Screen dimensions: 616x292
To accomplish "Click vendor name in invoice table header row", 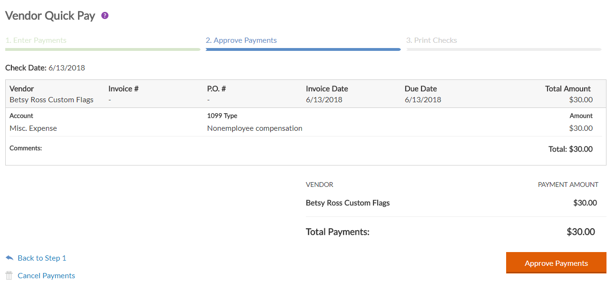I will [51, 100].
